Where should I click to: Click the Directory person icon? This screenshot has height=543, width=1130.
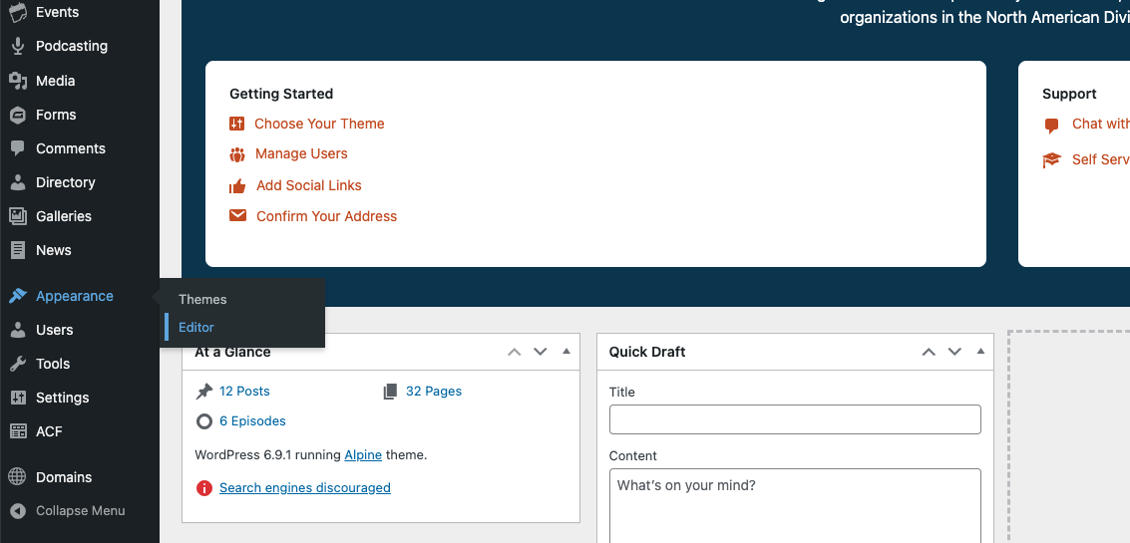tap(18, 182)
